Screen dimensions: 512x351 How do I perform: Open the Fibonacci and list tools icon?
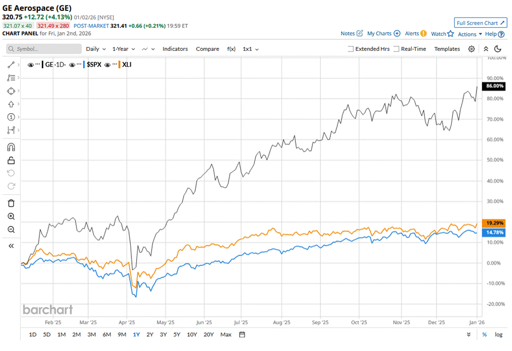coord(11,78)
